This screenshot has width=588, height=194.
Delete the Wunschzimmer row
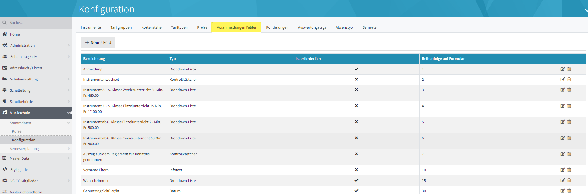tap(569, 181)
